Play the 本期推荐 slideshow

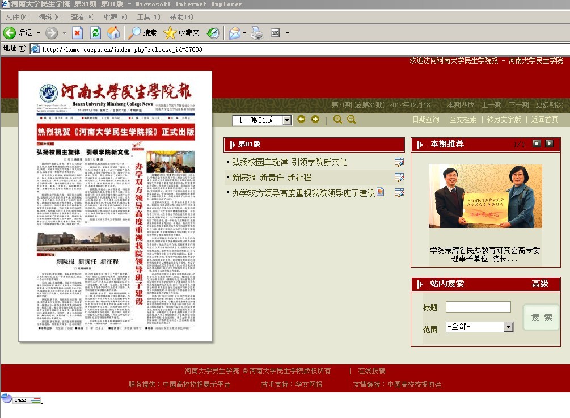(549, 143)
